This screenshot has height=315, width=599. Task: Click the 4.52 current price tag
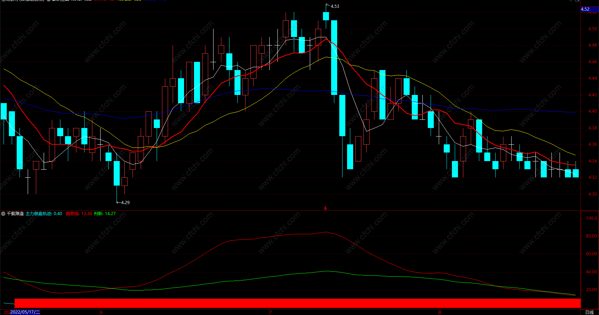589,9
